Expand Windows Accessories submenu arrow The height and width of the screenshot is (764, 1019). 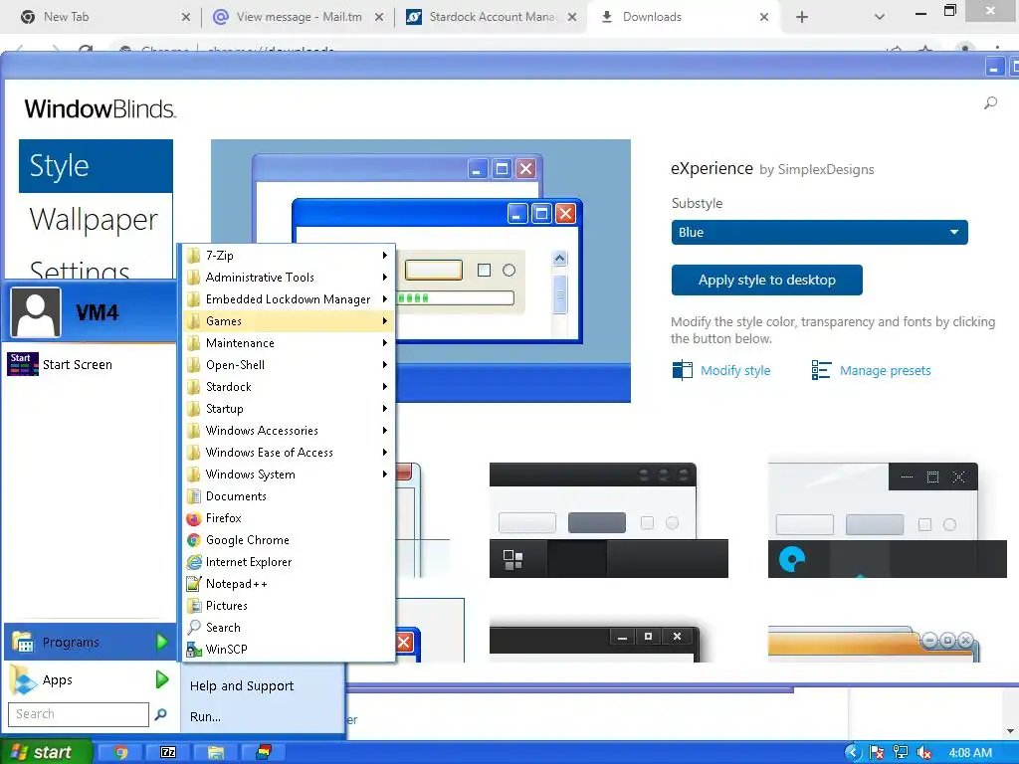pos(385,431)
